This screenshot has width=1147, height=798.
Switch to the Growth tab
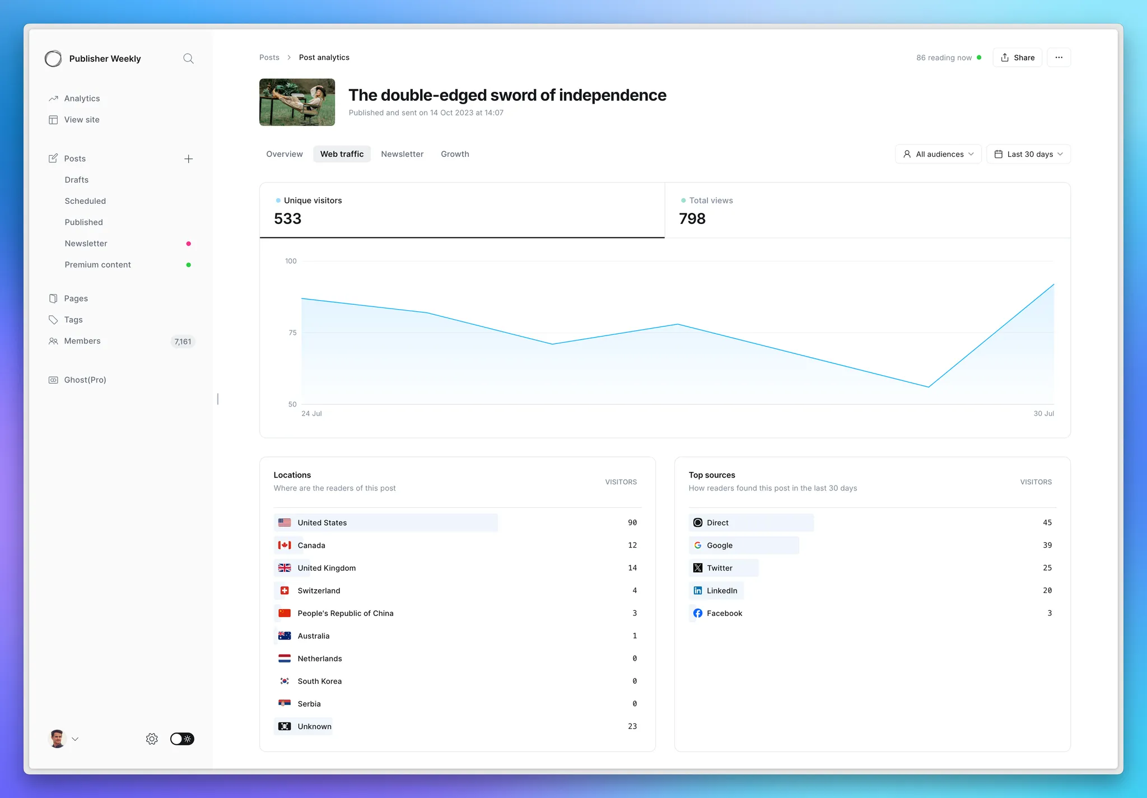pos(455,154)
